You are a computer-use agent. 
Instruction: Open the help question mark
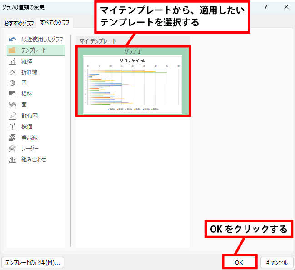coord(265,7)
